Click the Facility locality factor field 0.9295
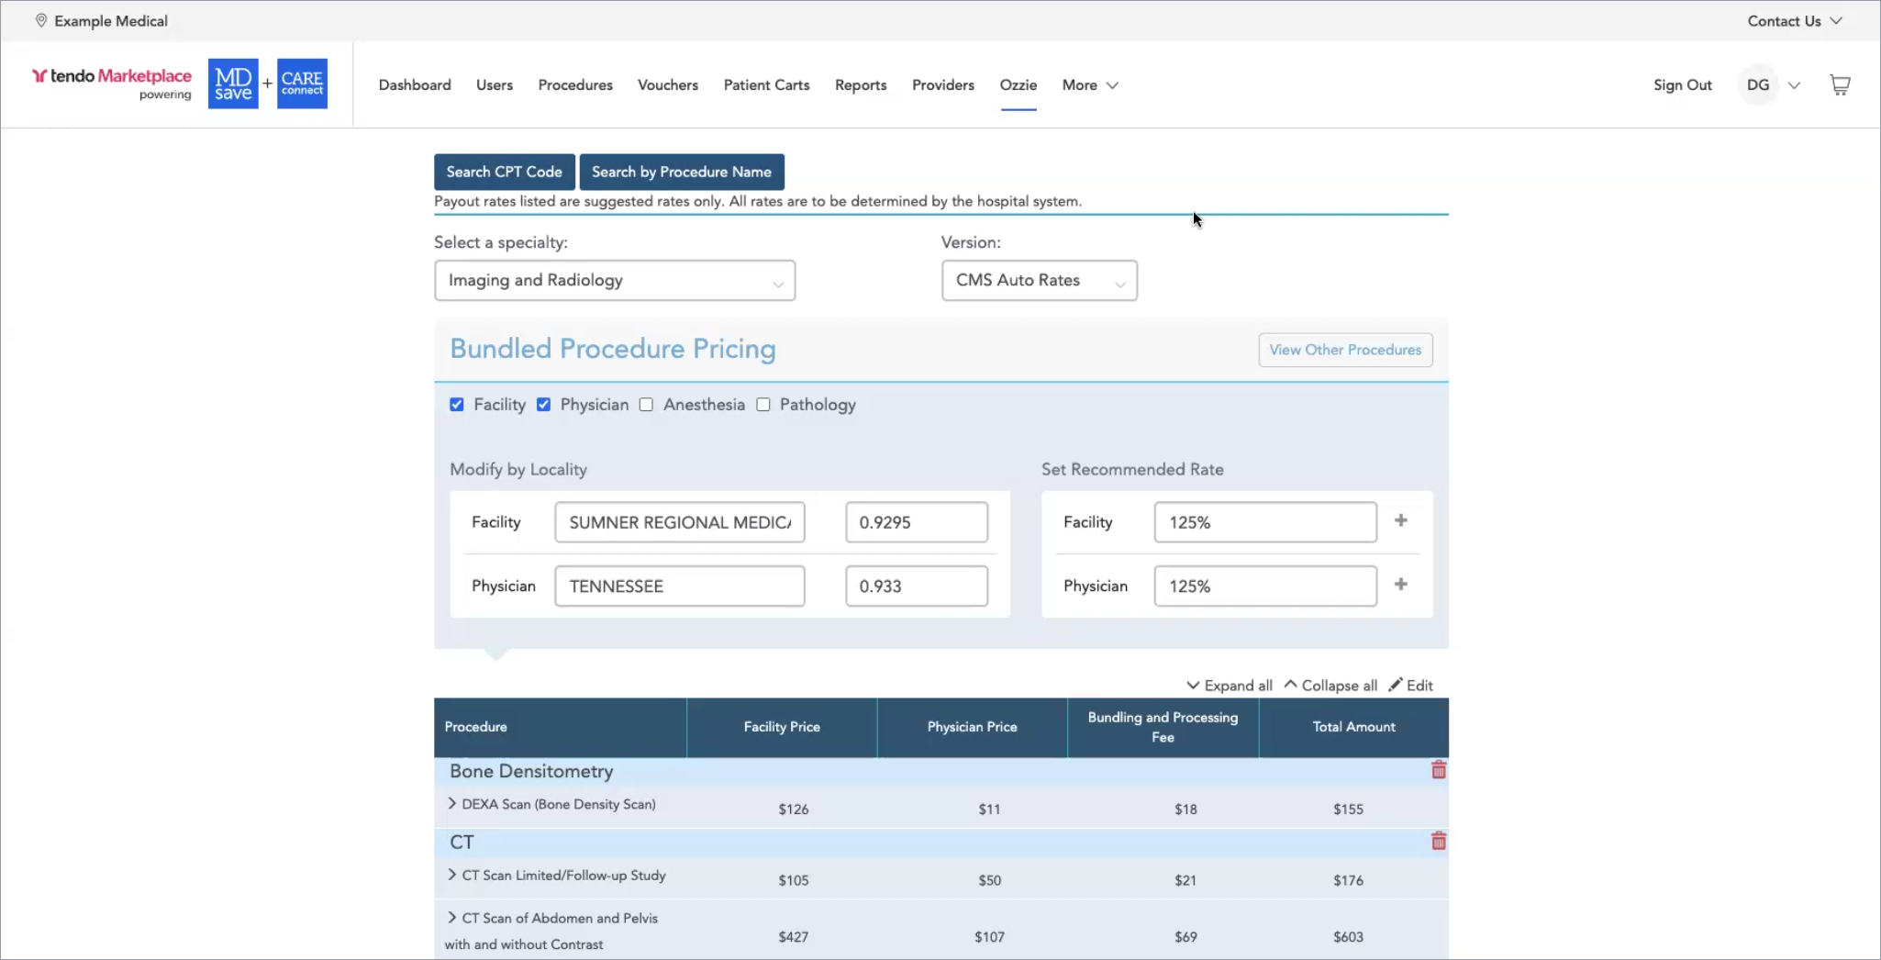This screenshot has width=1881, height=960. (x=916, y=522)
